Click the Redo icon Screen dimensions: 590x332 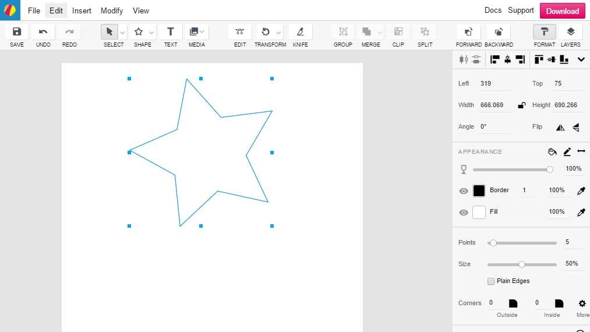(x=69, y=32)
